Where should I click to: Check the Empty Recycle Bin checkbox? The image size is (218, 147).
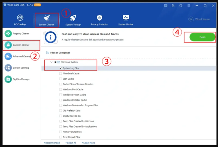[60, 116]
